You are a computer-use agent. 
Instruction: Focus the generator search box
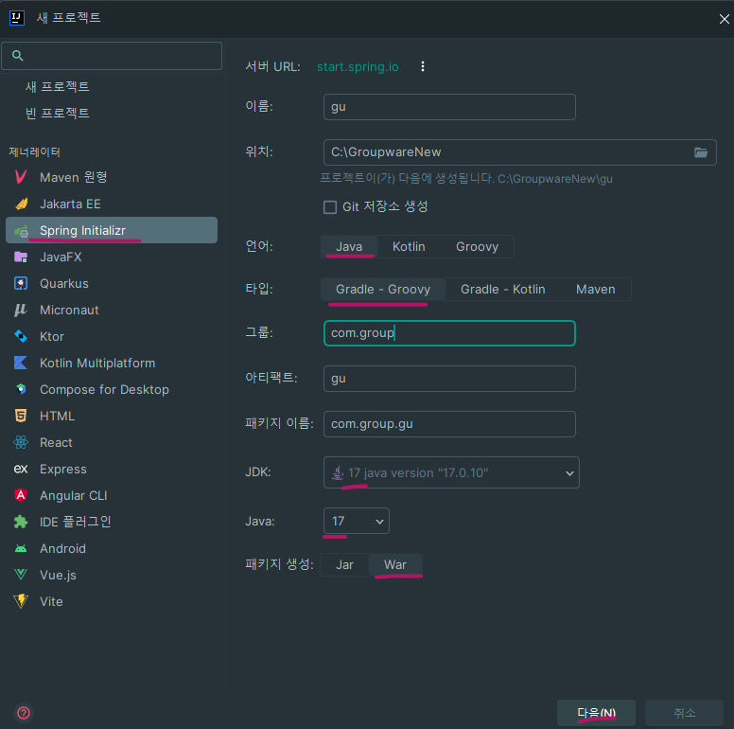[x=112, y=56]
